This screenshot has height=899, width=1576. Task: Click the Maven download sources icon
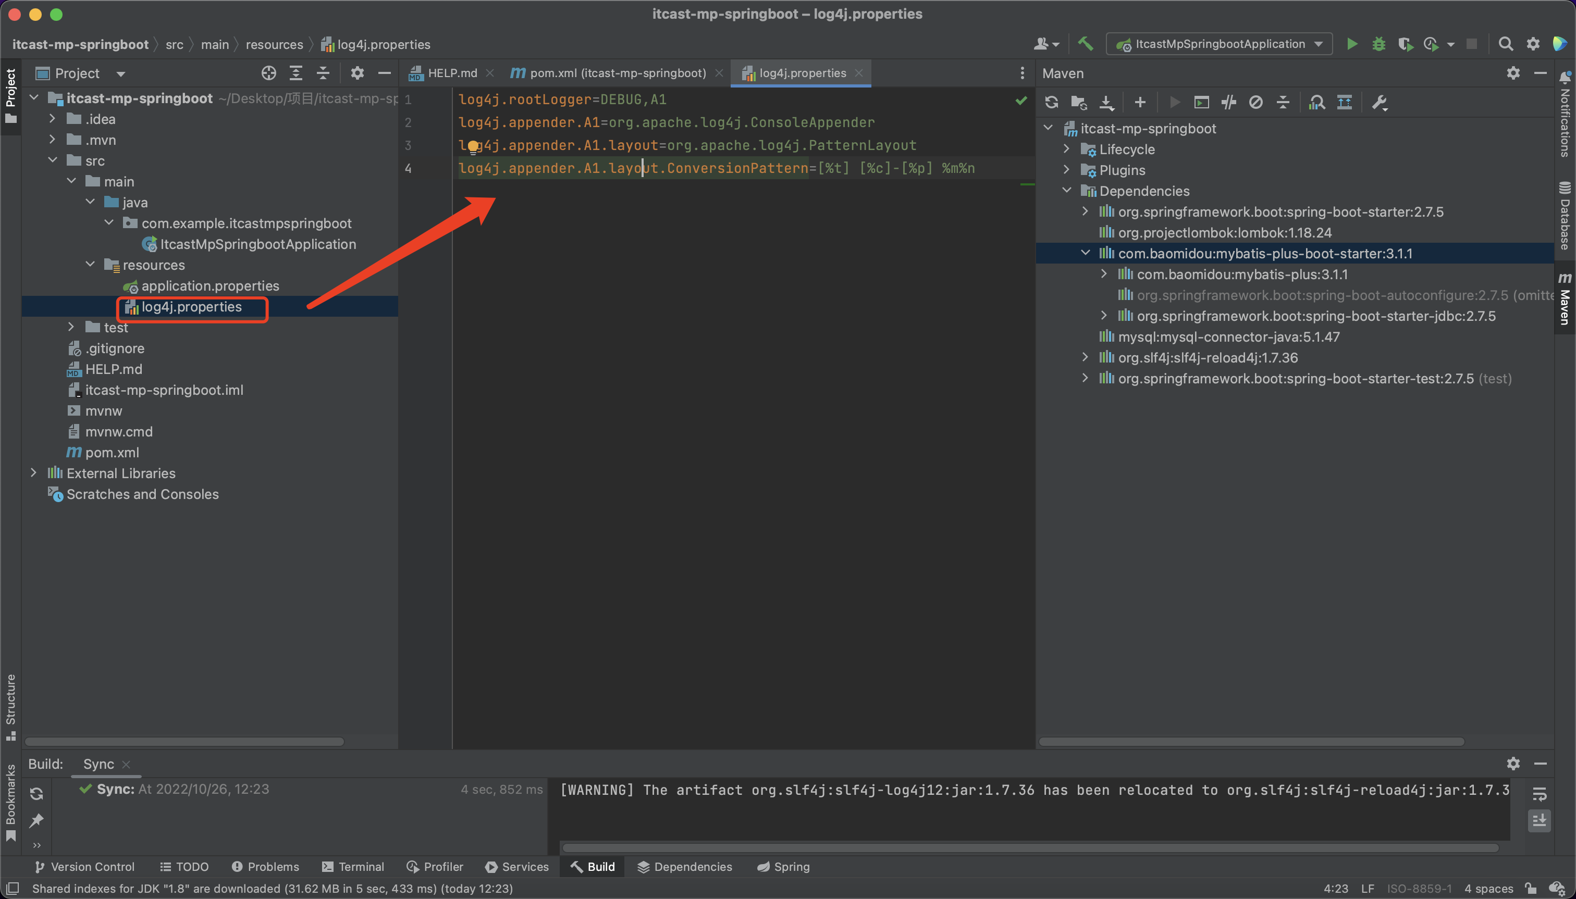[1106, 102]
